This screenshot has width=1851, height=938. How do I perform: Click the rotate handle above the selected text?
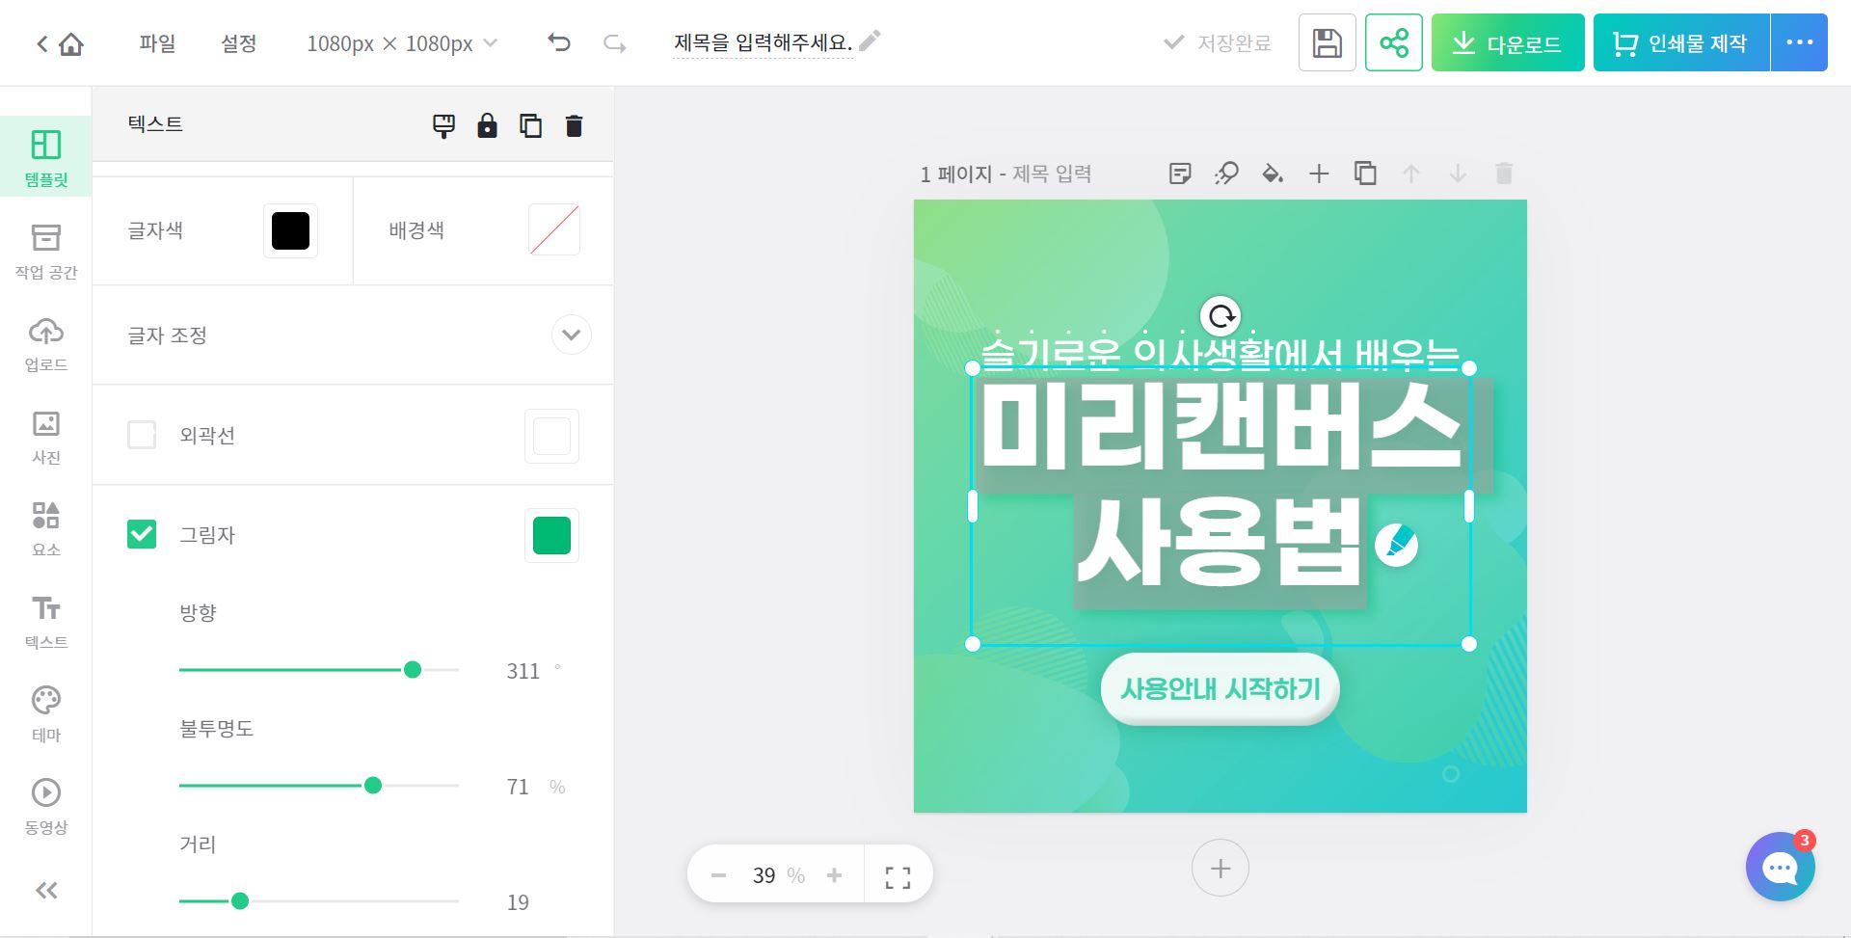[1221, 315]
